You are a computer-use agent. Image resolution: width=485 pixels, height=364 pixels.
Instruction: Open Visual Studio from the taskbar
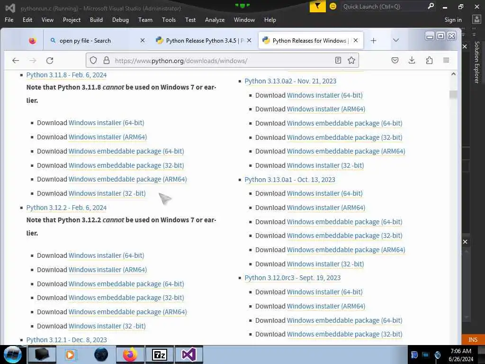(x=189, y=355)
